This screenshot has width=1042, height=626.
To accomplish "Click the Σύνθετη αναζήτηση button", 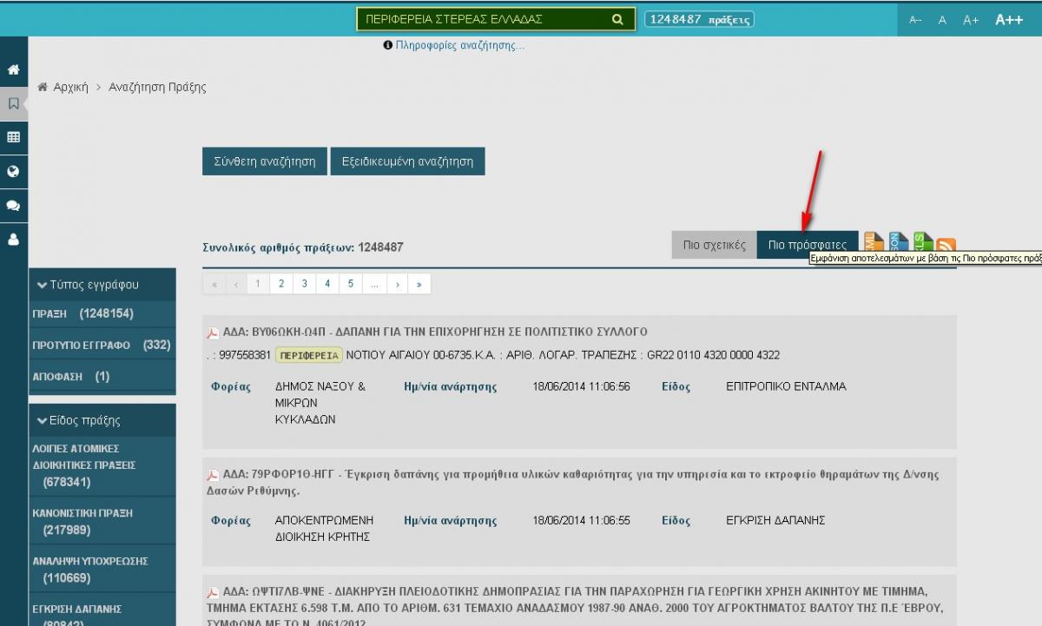I will pyautogui.click(x=265, y=161).
